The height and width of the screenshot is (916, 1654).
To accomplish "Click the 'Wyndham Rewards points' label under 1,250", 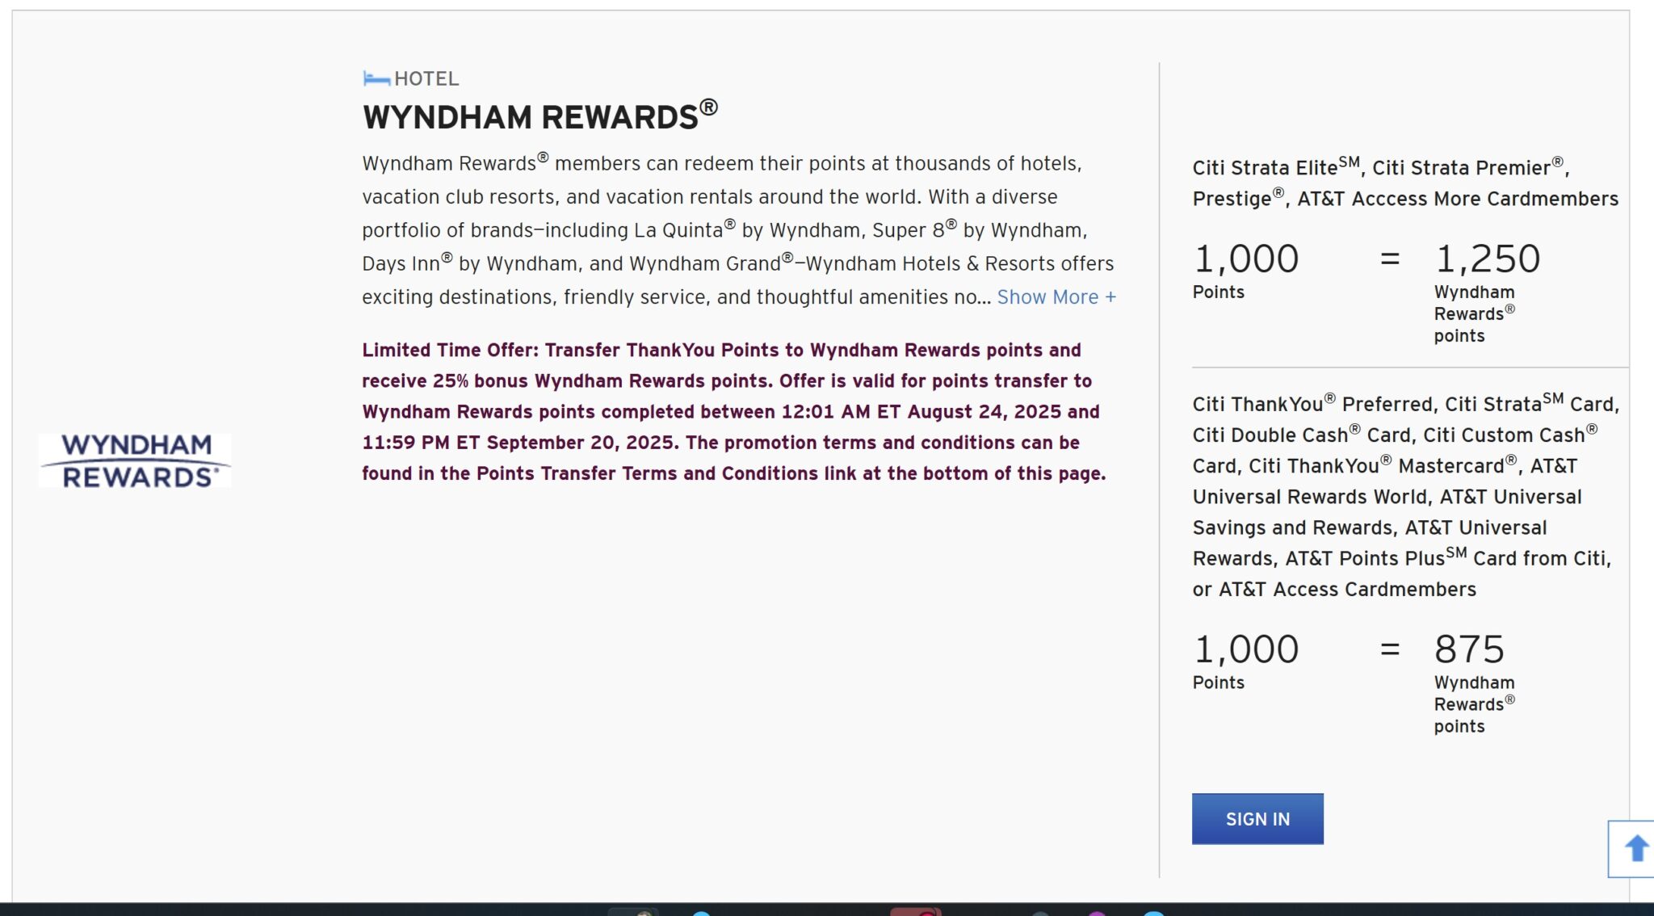I will [1474, 313].
